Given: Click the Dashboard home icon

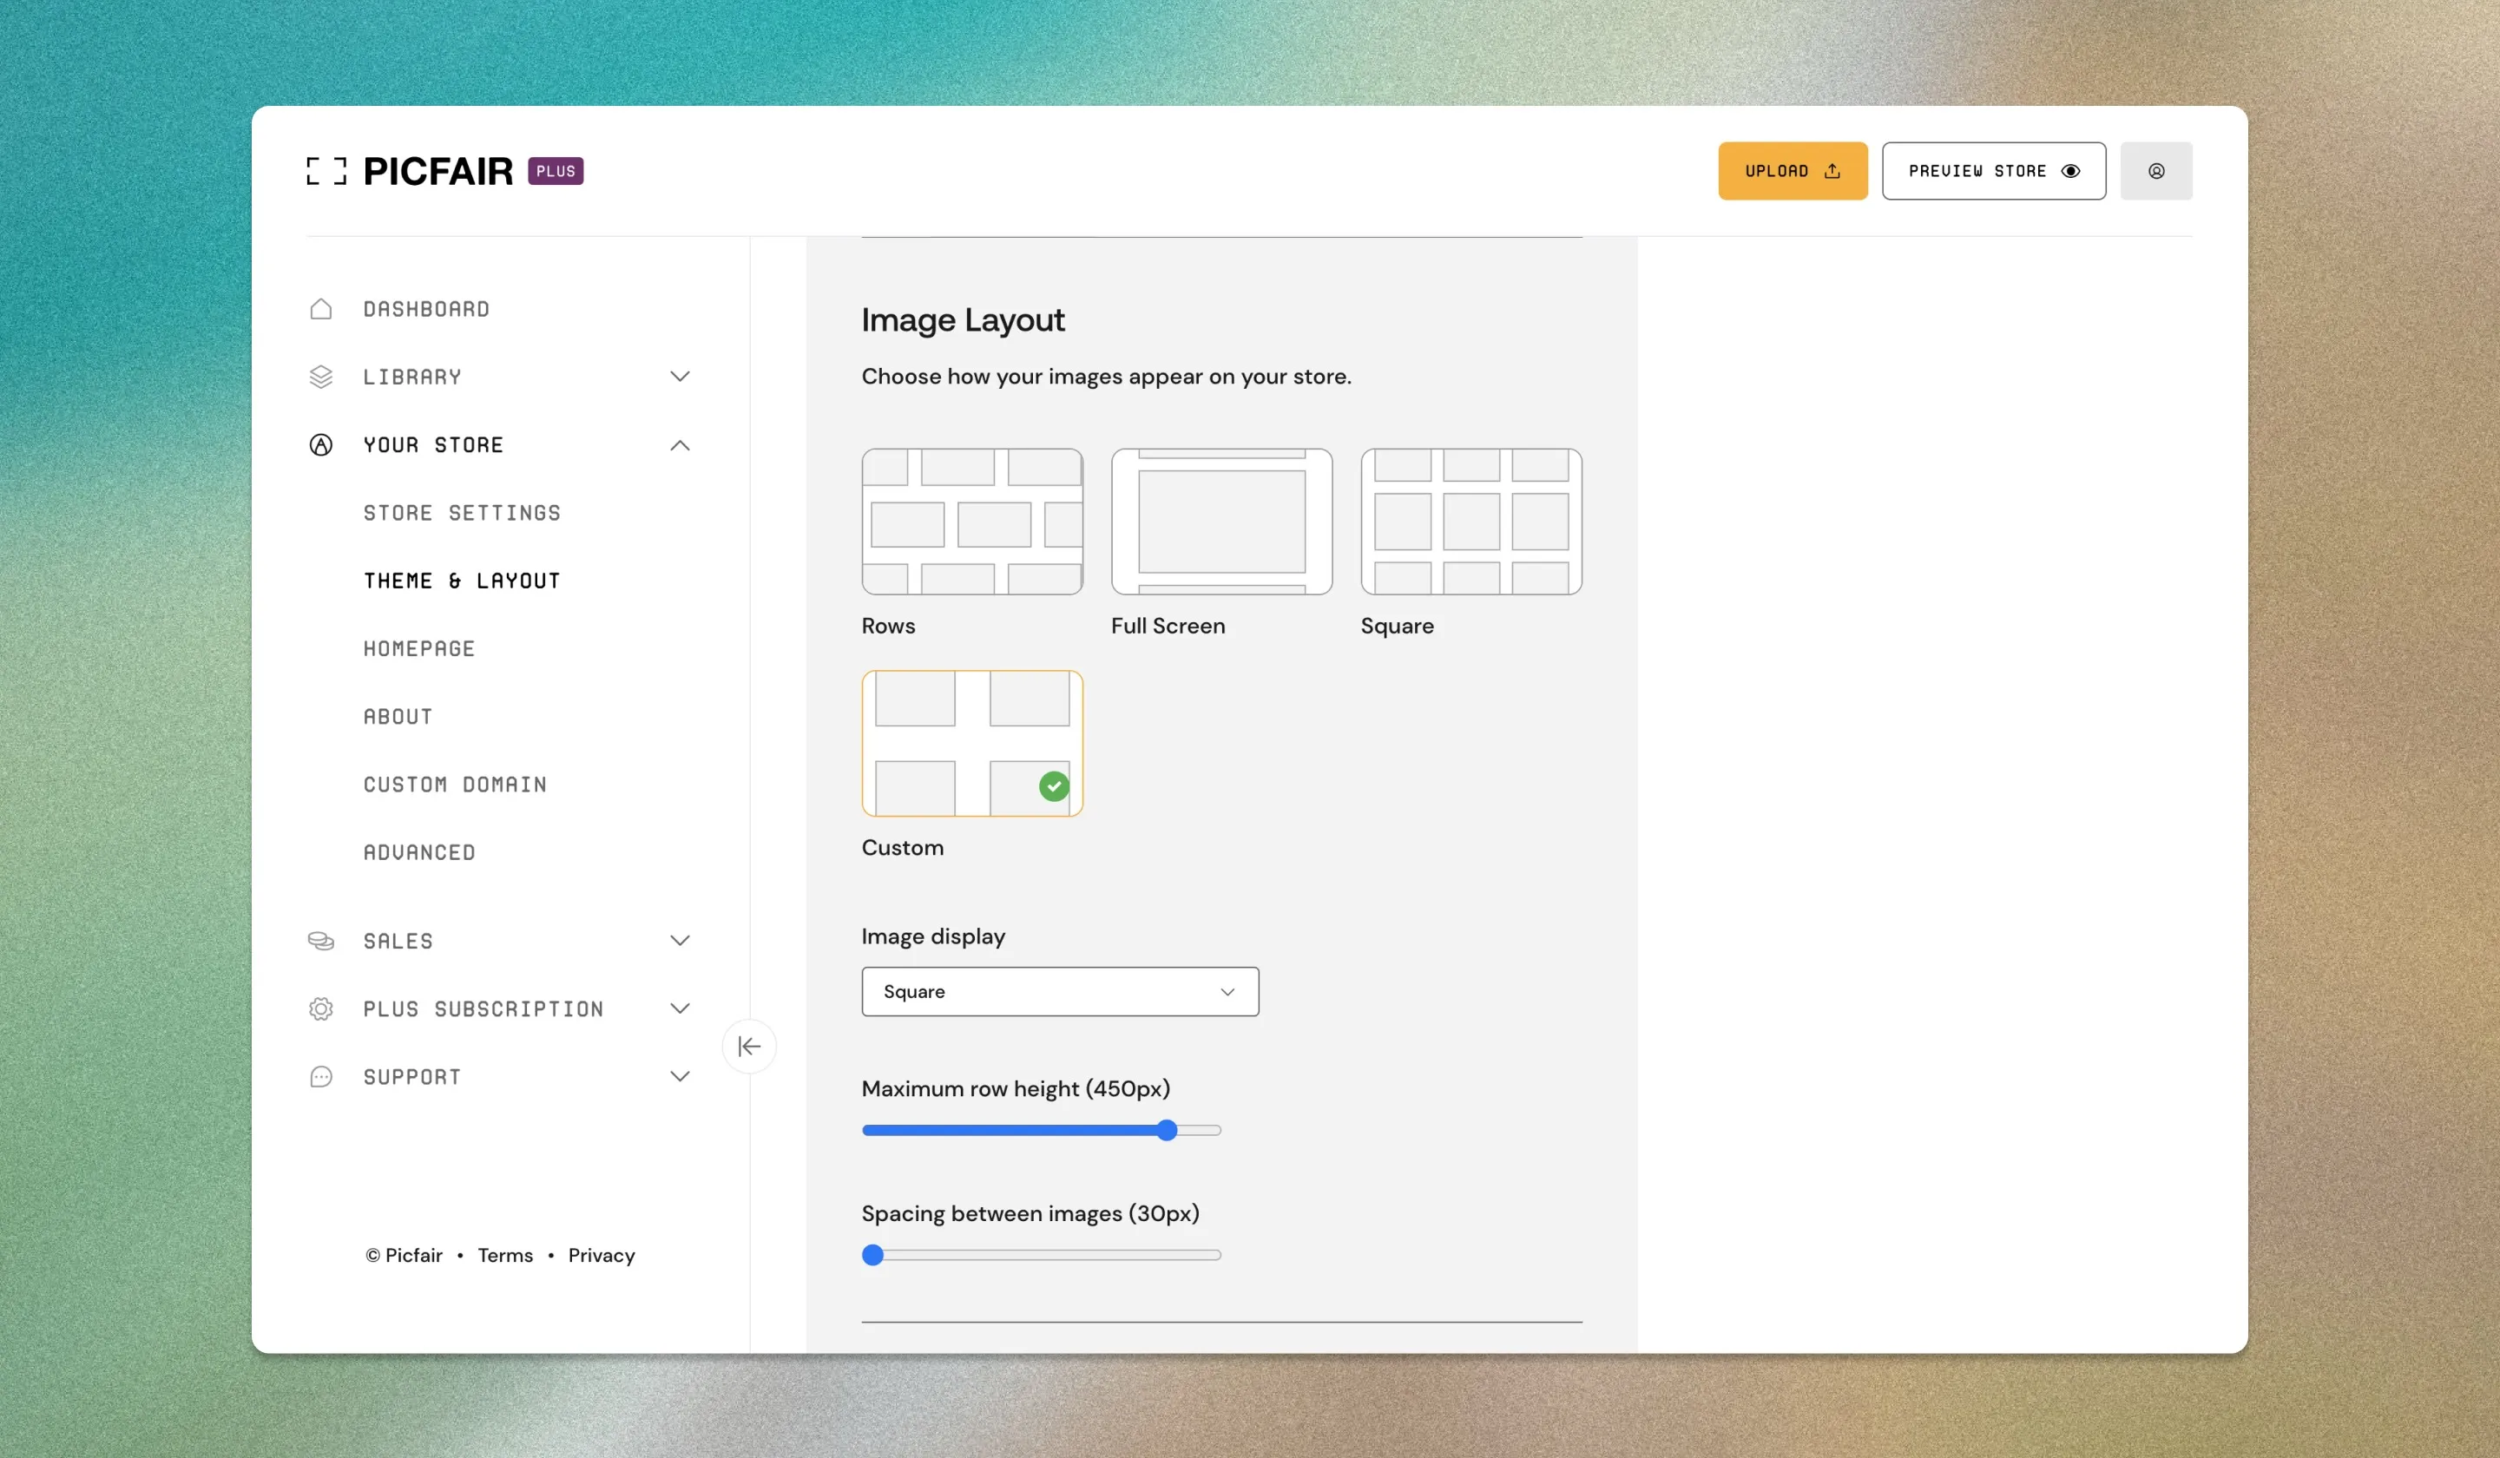Looking at the screenshot, I should coord(320,308).
